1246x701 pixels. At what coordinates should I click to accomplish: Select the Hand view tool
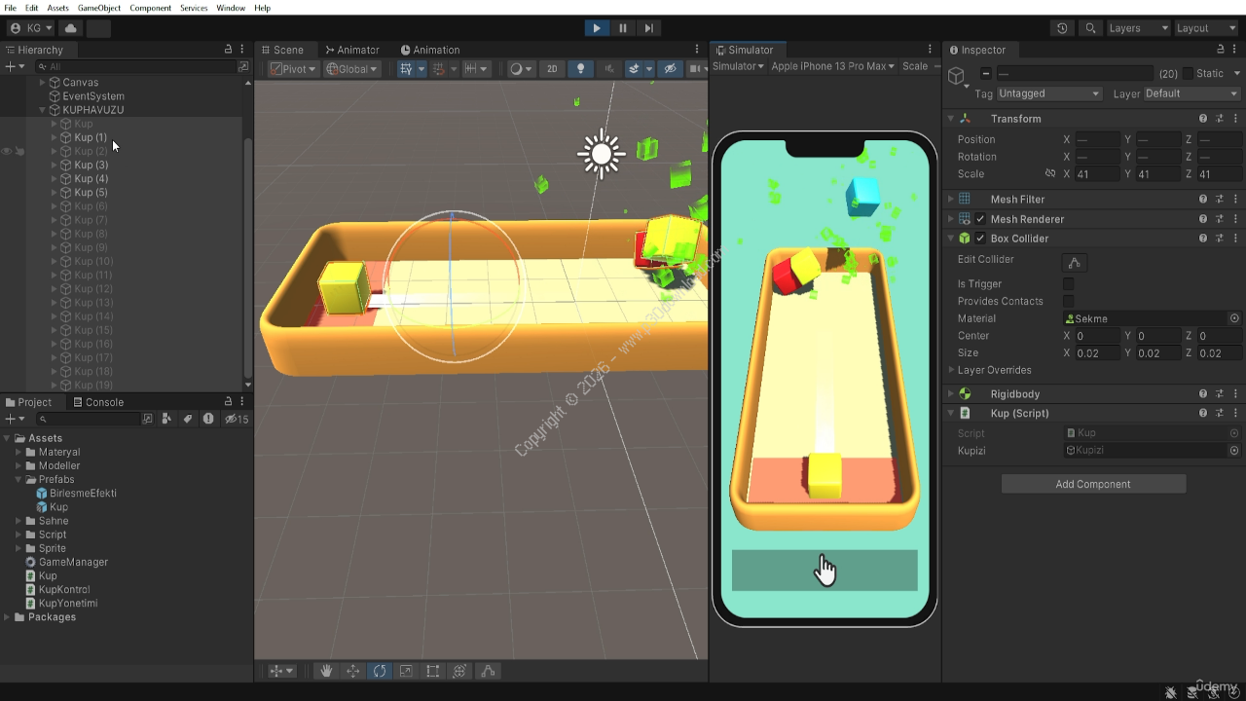tap(327, 671)
